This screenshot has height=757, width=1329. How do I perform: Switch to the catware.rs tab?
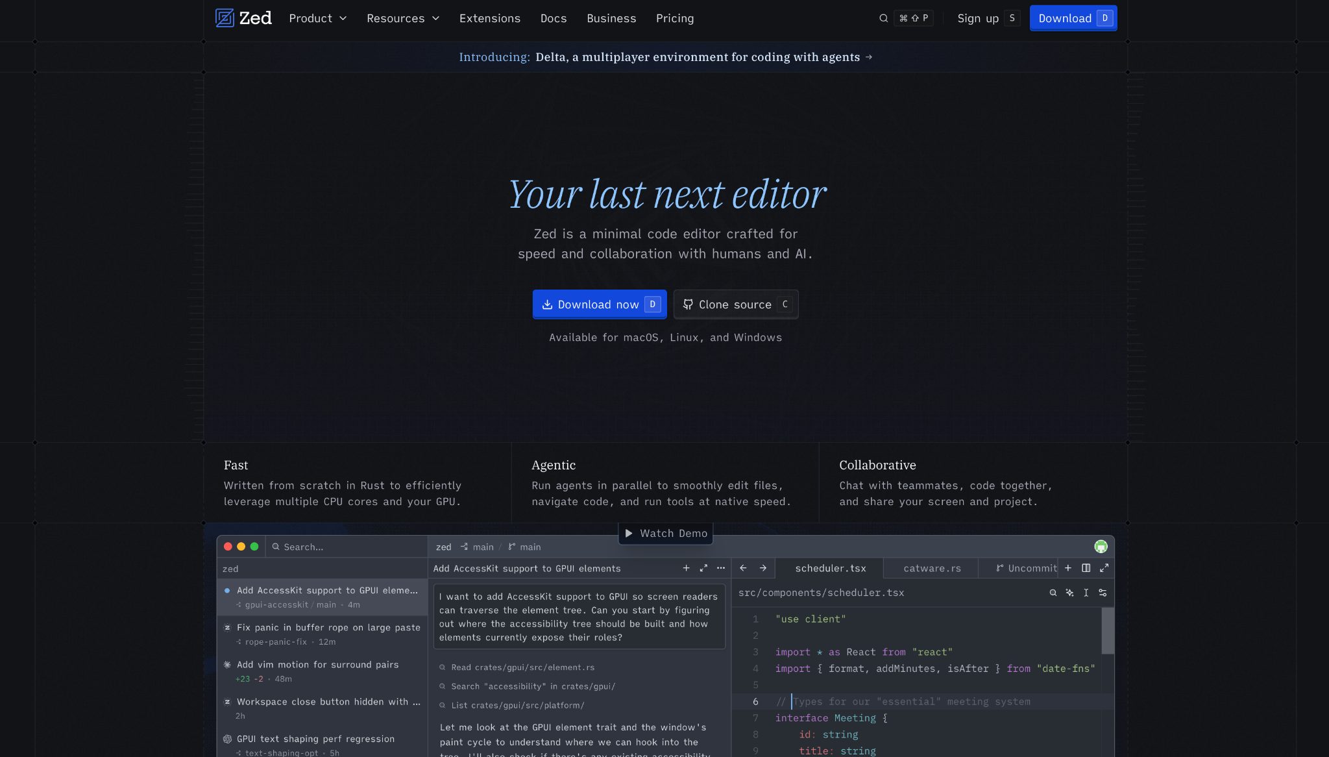click(x=932, y=568)
